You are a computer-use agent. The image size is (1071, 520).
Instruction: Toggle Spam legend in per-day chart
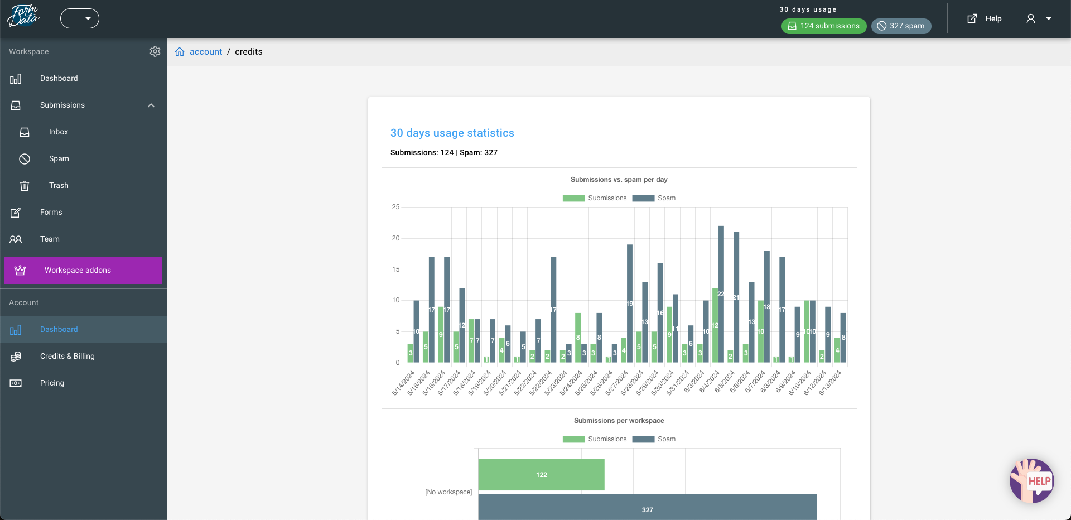654,198
